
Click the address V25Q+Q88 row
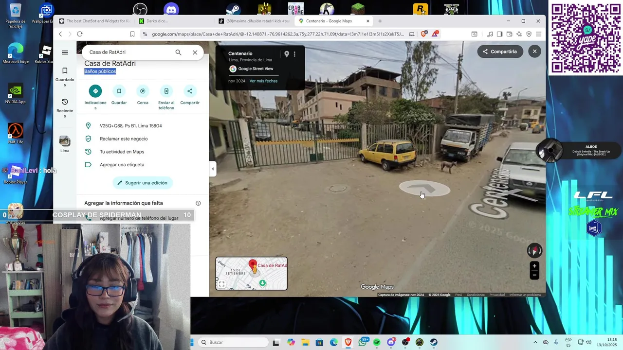pos(143,126)
